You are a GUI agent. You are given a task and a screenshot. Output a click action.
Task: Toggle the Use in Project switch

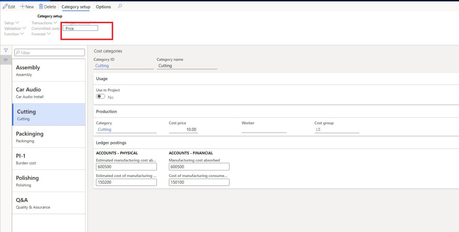100,97
